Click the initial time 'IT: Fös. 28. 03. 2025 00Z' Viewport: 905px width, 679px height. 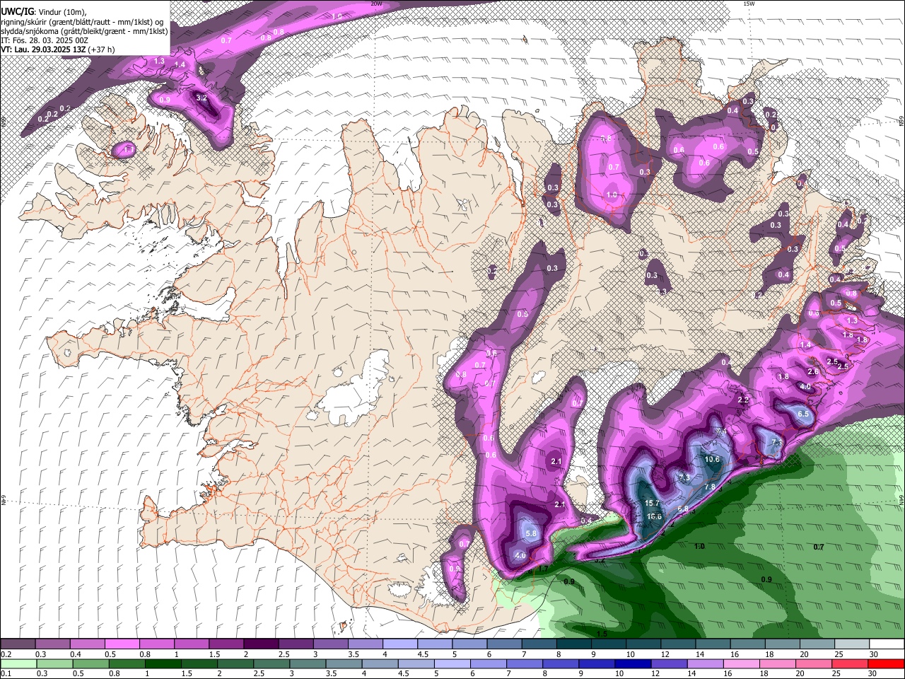[x=45, y=40]
